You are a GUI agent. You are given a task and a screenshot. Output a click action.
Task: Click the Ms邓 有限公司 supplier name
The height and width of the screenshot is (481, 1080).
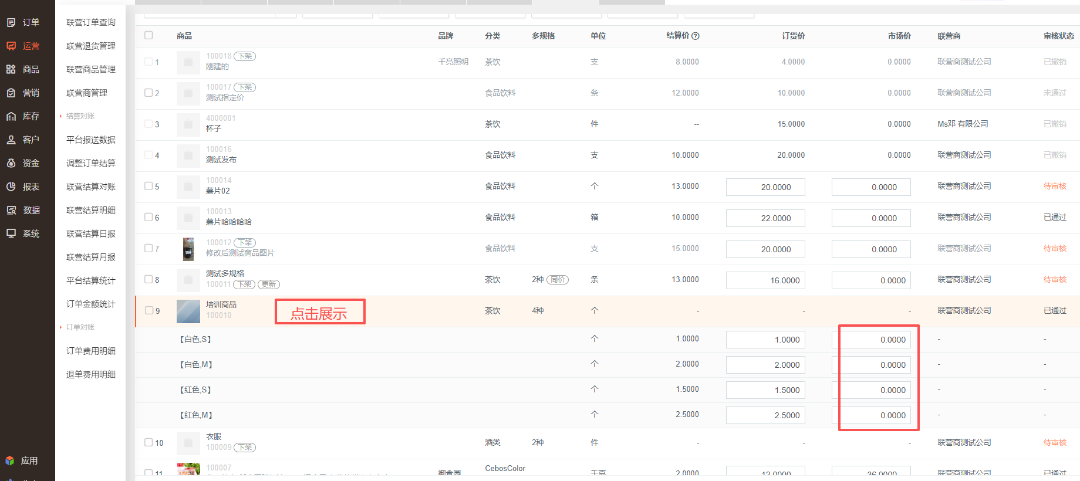click(963, 124)
